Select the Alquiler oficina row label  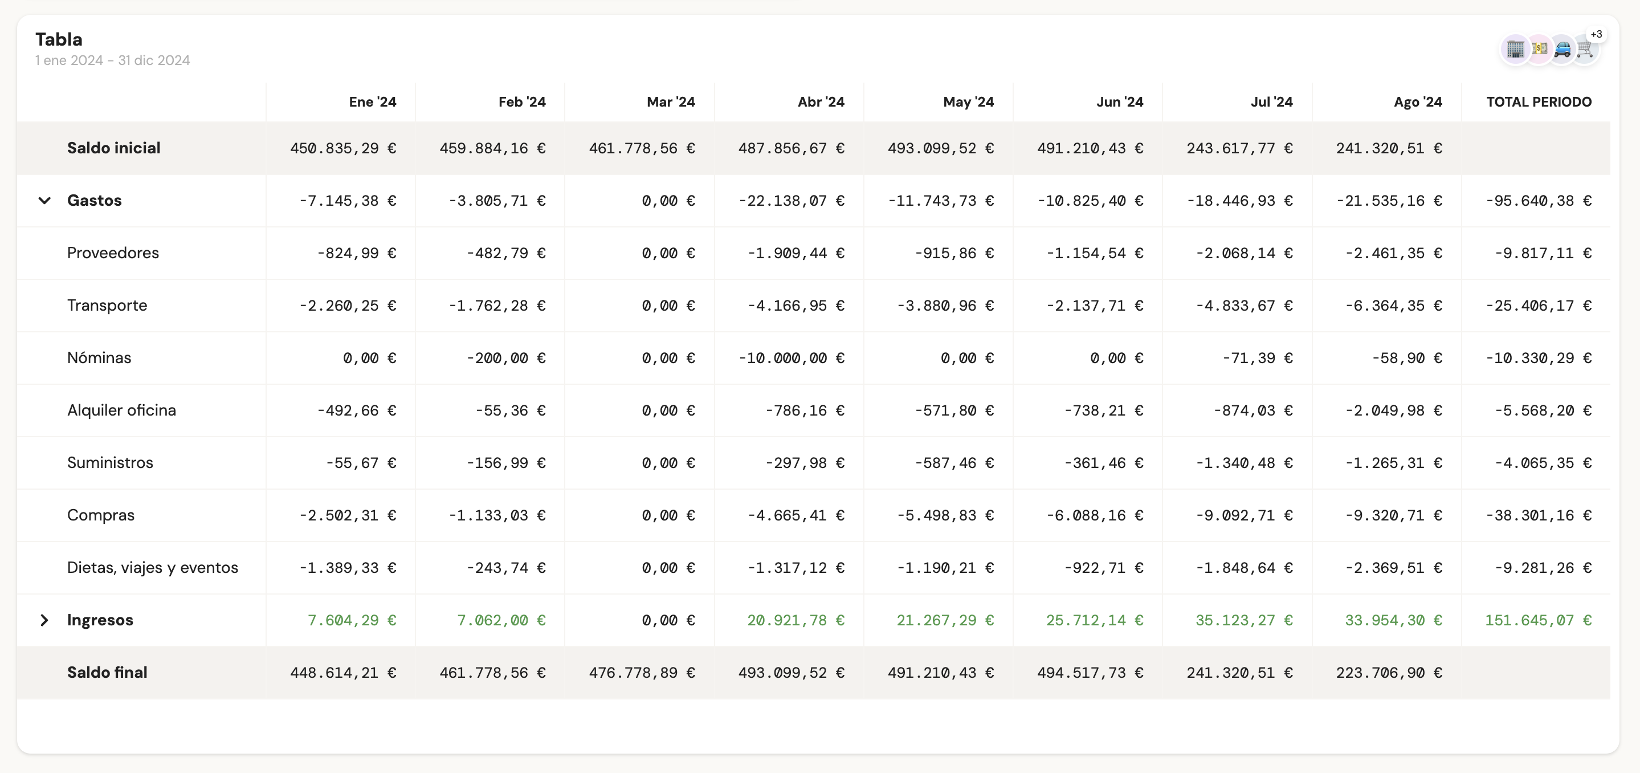click(x=121, y=410)
